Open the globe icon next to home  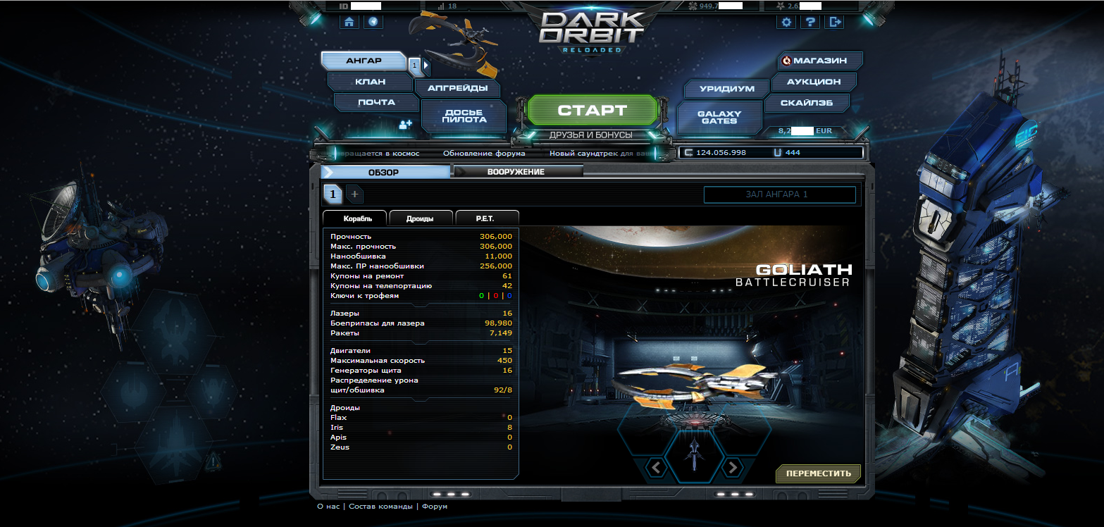pos(373,22)
